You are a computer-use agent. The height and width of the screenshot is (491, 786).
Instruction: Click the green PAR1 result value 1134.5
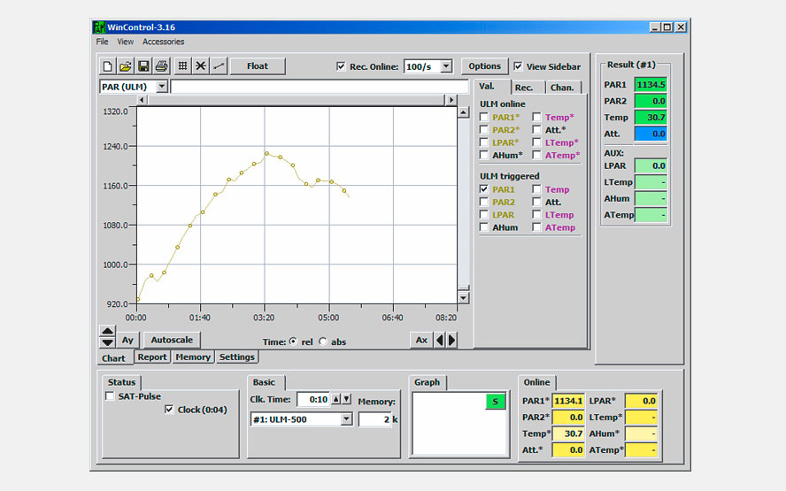(x=651, y=85)
